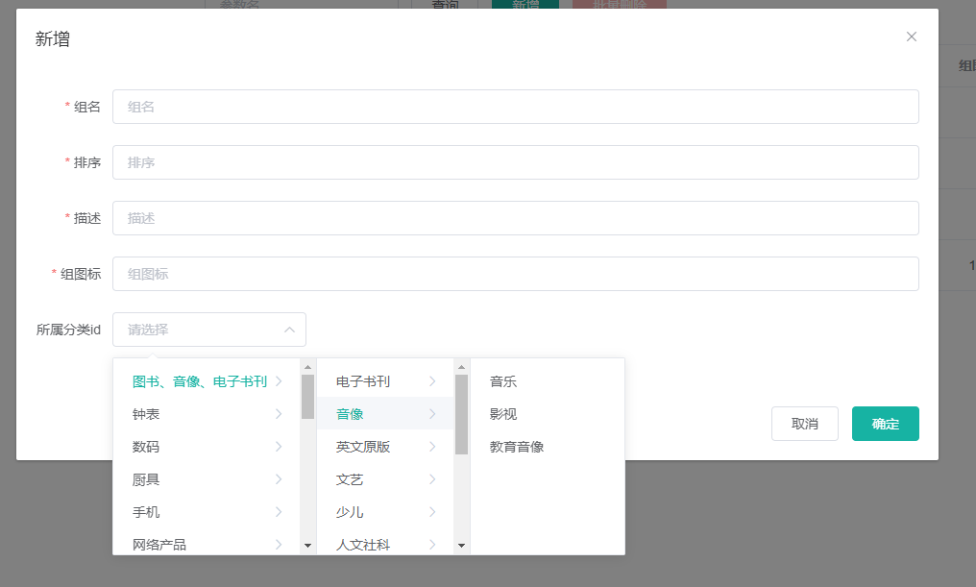
Task: Select the 钟表 category
Action: [146, 414]
